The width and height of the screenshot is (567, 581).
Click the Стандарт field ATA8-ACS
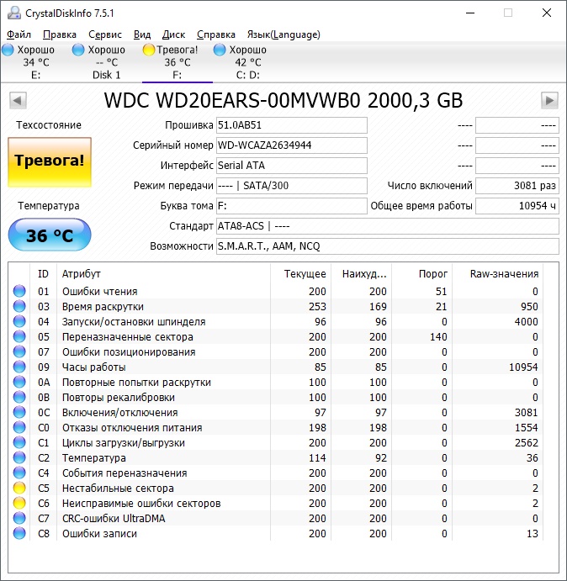(388, 226)
